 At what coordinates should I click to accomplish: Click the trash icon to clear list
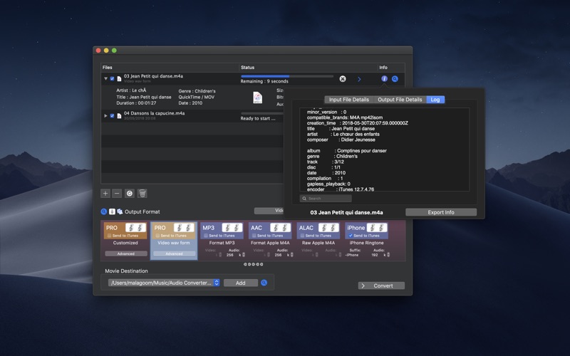pos(142,193)
